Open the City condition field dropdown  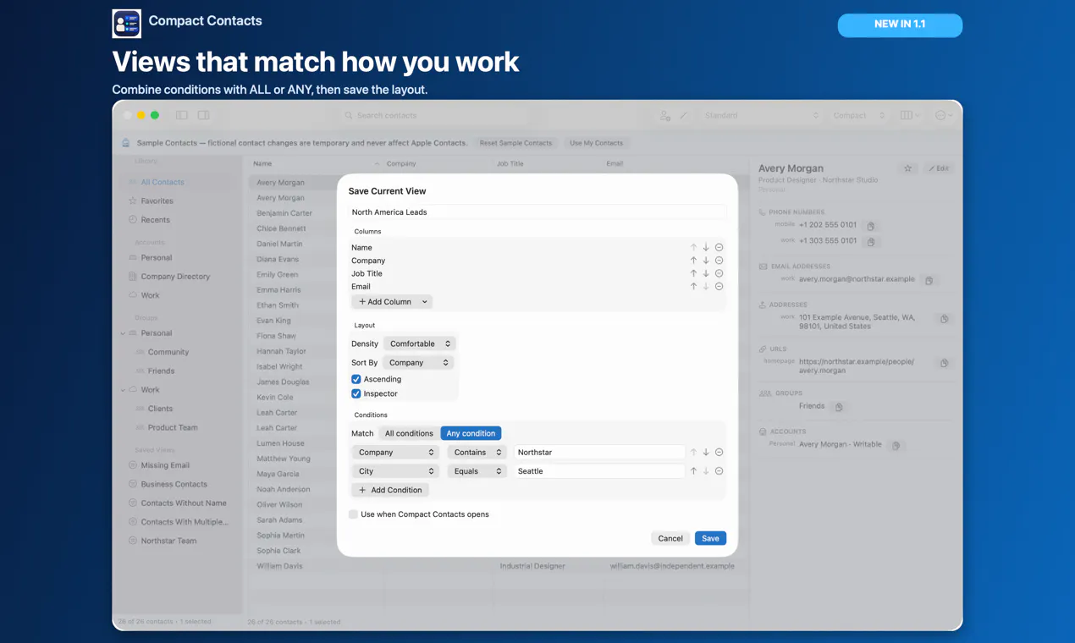click(x=394, y=471)
